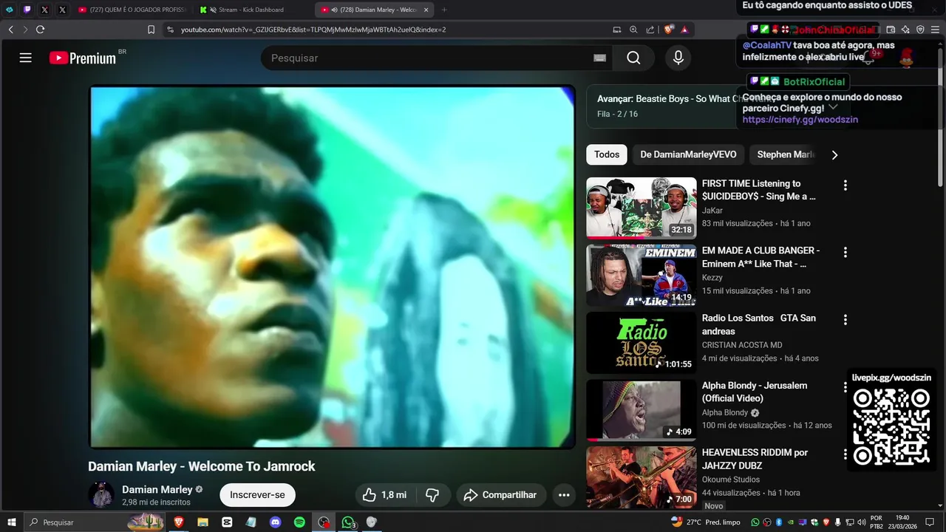Click the CRISTIAN ACOSTA MD channel name
The width and height of the screenshot is (946, 532).
[x=742, y=345]
